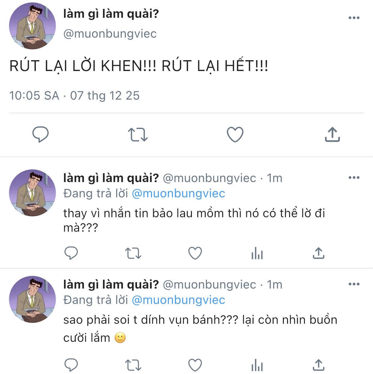Viewport: 373px width, 374px height.
Task: View analytics for 'lau mồm' reply
Action: point(257,253)
